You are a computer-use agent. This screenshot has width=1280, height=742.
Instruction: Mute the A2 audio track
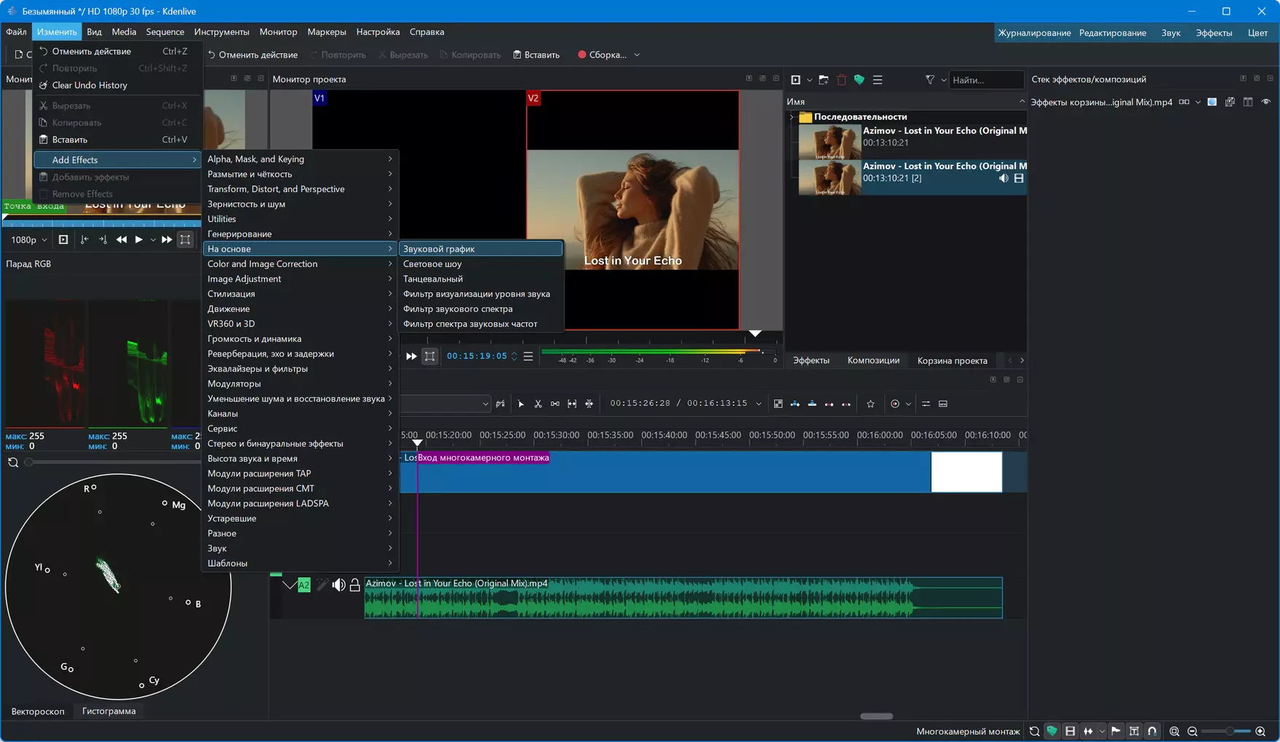click(x=339, y=585)
